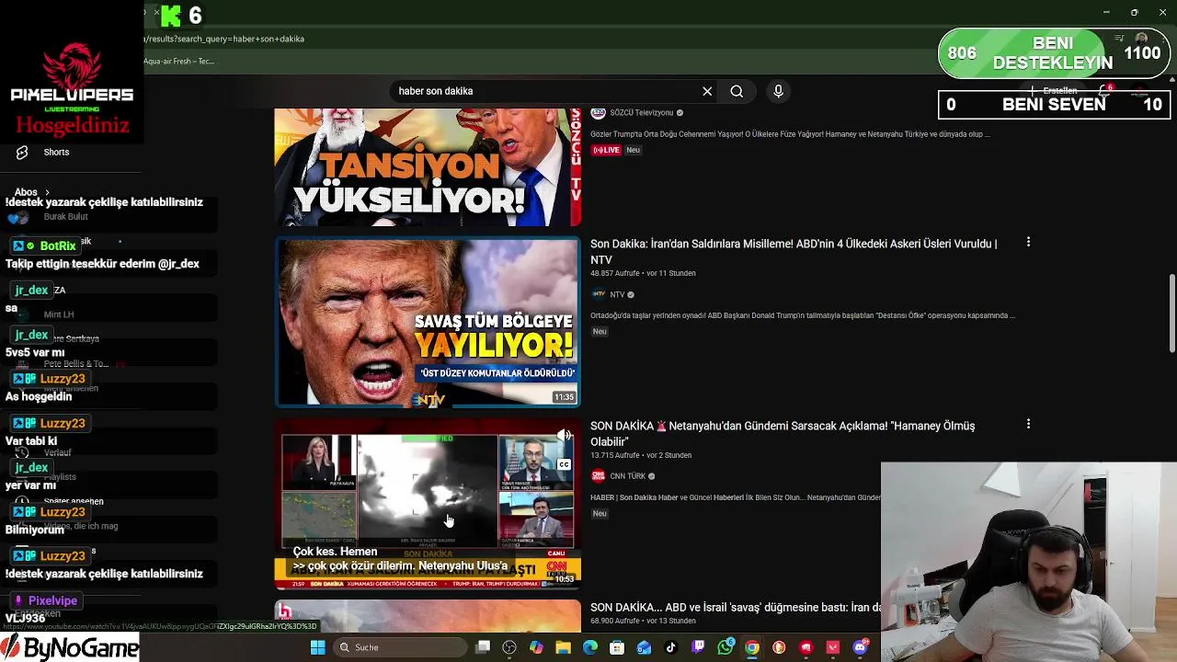This screenshot has height=662, width=1177.
Task: Click NTV video description snippet text
Action: (803, 315)
